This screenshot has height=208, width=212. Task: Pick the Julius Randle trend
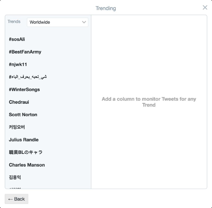(24, 140)
